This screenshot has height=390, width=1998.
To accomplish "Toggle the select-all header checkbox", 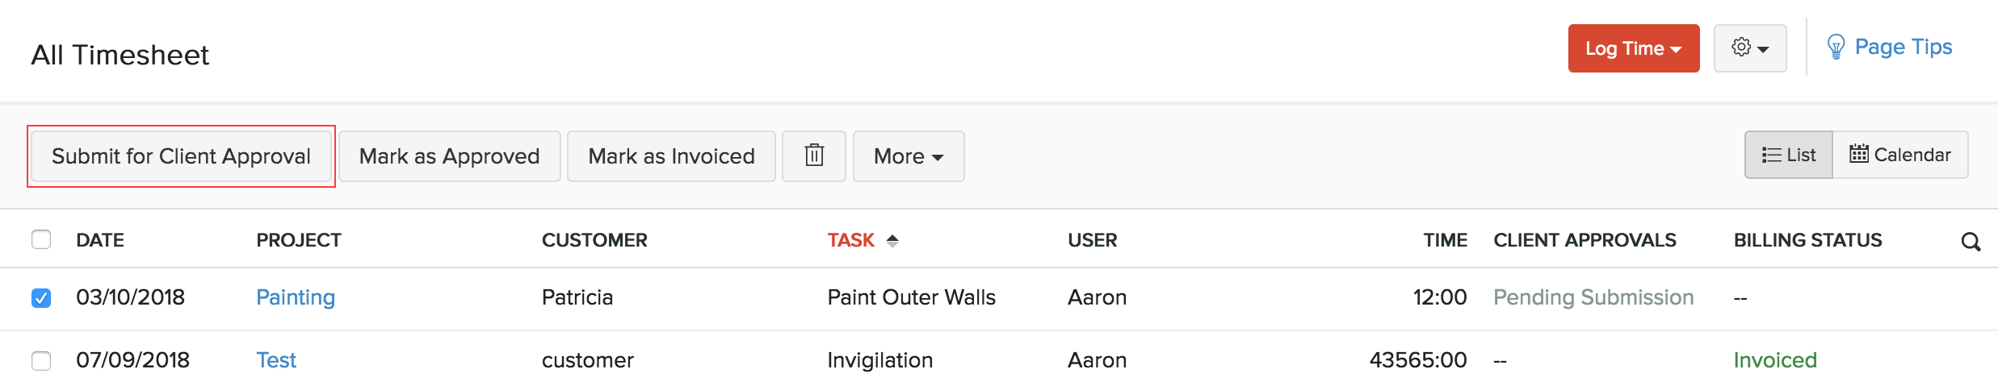I will click(x=41, y=239).
